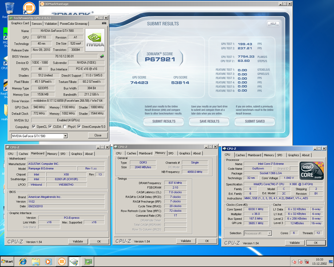334x267 pixels.
Task: Click Validate in the CPU tab window
Action: (x=295, y=243)
